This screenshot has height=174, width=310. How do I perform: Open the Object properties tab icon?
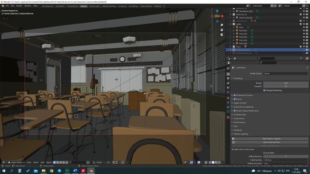228,98
